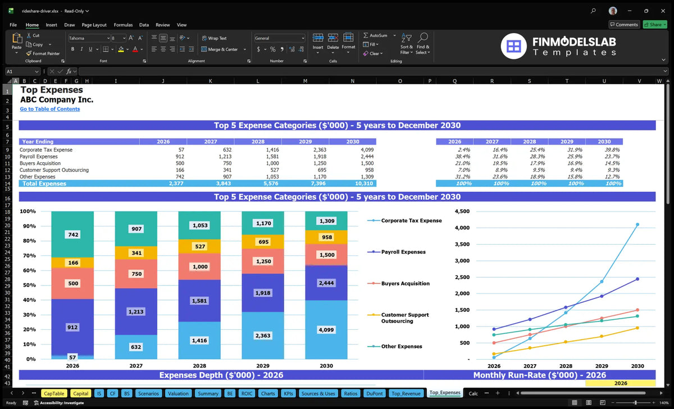Increase font size with the larger A
This screenshot has height=409, width=674.
(x=131, y=38)
